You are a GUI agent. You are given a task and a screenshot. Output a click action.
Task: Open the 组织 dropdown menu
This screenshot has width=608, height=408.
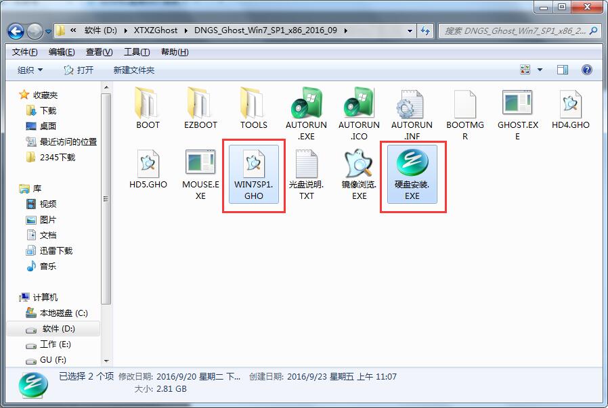pyautogui.click(x=28, y=69)
